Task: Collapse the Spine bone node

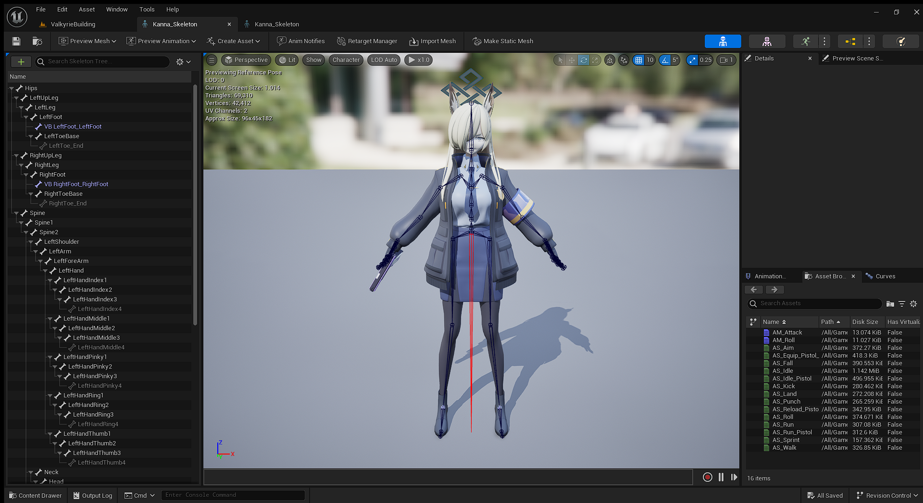Action: [x=16, y=213]
